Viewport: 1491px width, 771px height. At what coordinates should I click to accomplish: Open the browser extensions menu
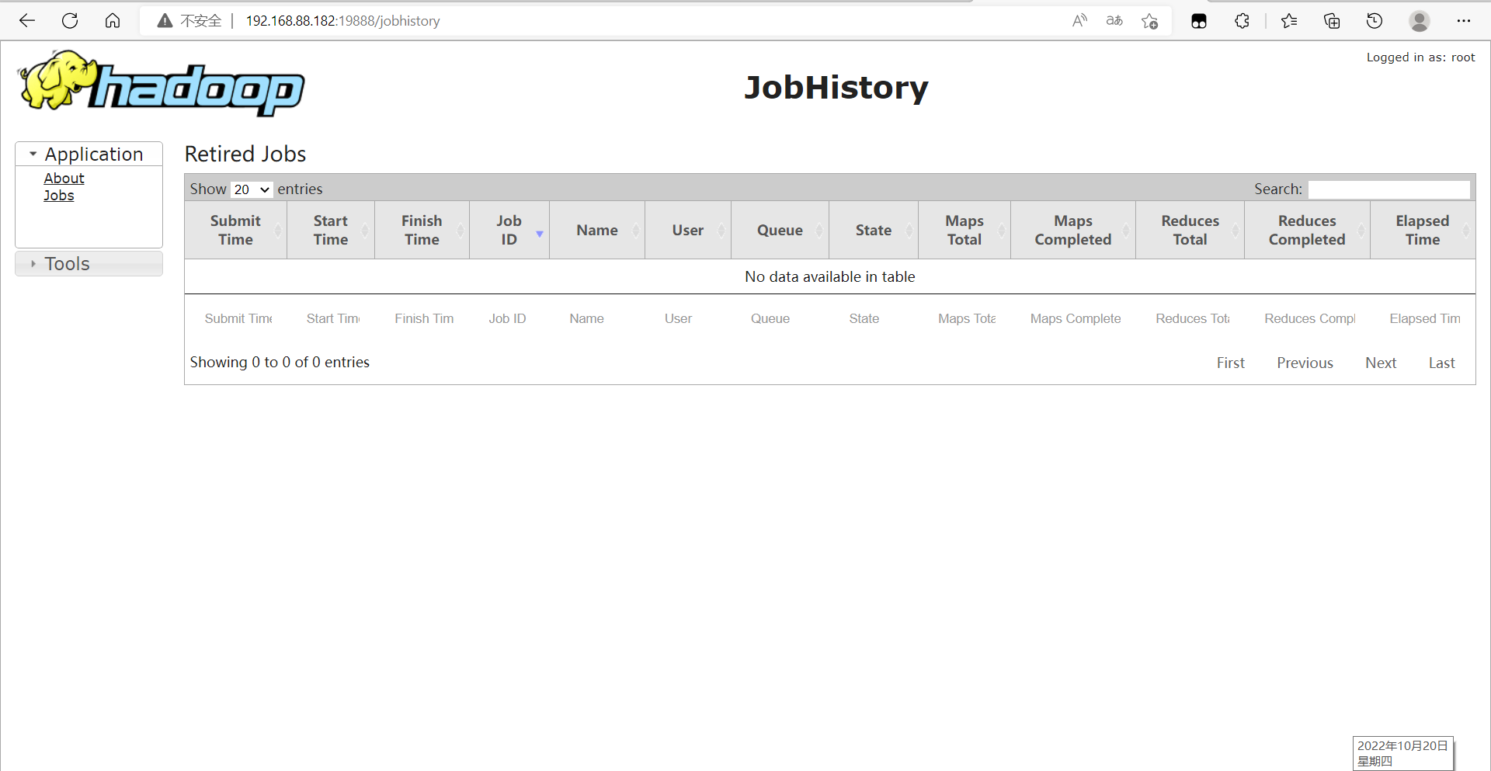click(1242, 21)
